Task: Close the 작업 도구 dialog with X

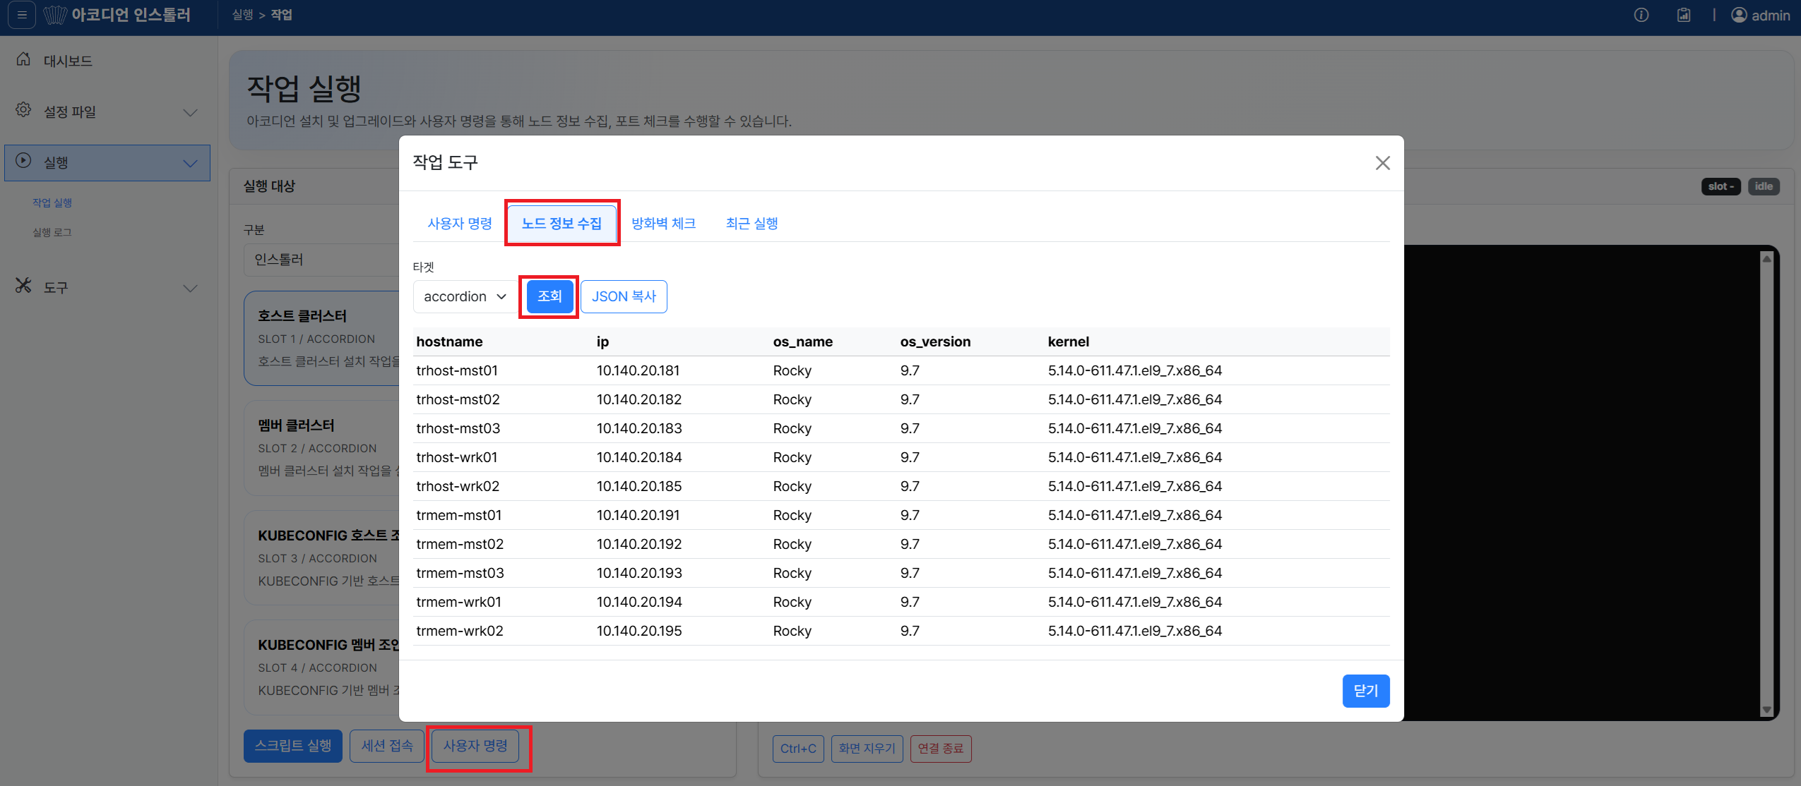Action: tap(1382, 163)
